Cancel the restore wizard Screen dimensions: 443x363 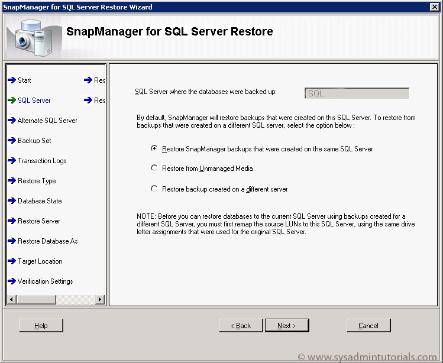coord(368,325)
